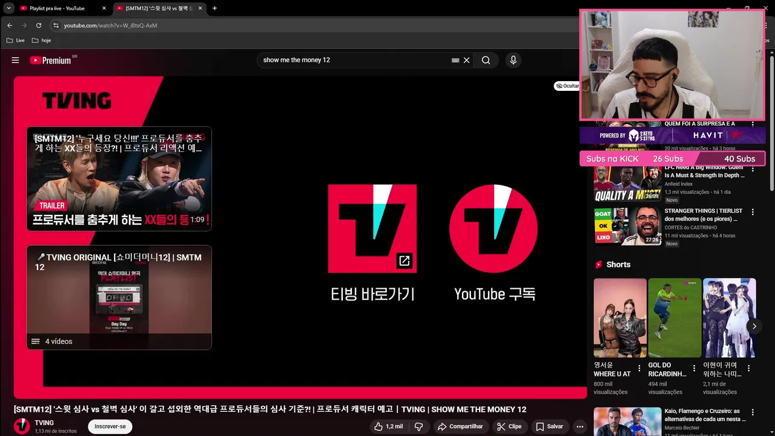Click the video title SHOW ME THE MONEY 12
The height and width of the screenshot is (436, 775).
point(270,409)
